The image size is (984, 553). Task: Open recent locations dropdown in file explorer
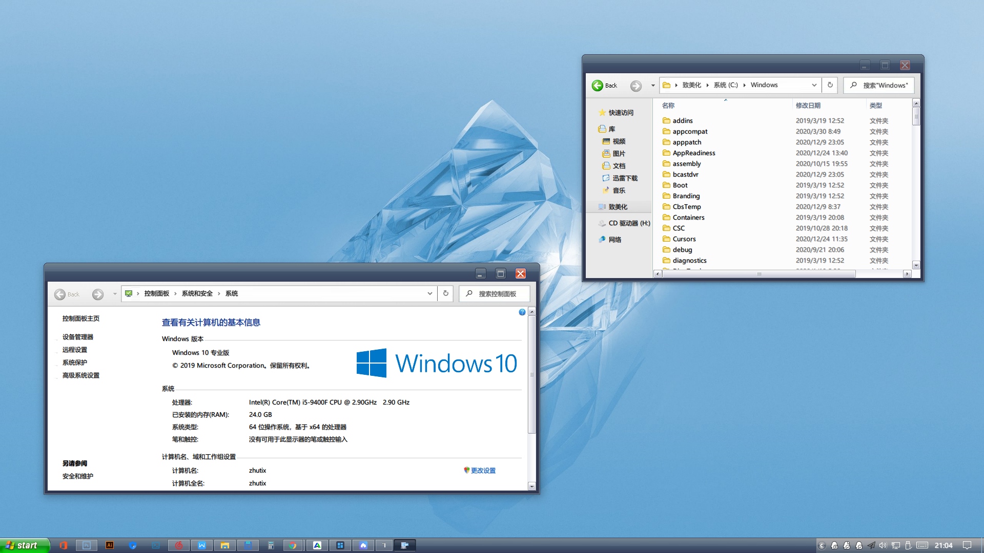coord(653,86)
